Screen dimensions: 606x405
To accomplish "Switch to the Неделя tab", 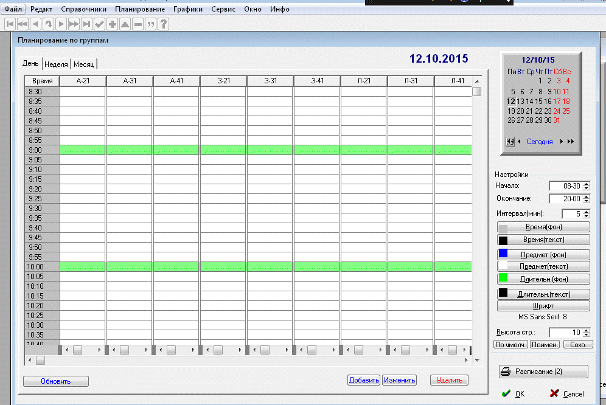I will pos(56,64).
